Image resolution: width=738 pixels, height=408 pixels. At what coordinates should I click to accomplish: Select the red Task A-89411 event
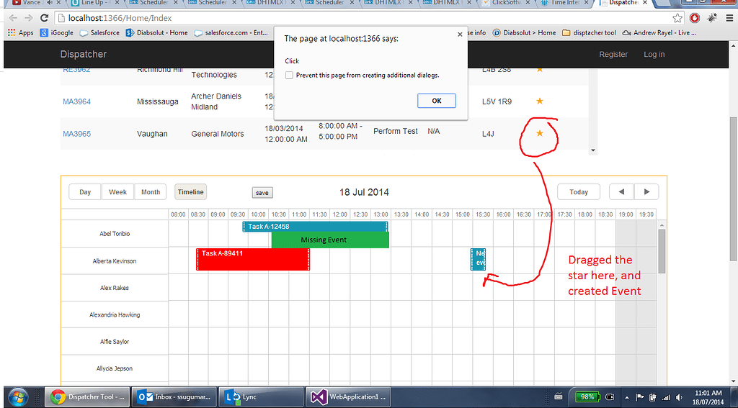pos(253,260)
